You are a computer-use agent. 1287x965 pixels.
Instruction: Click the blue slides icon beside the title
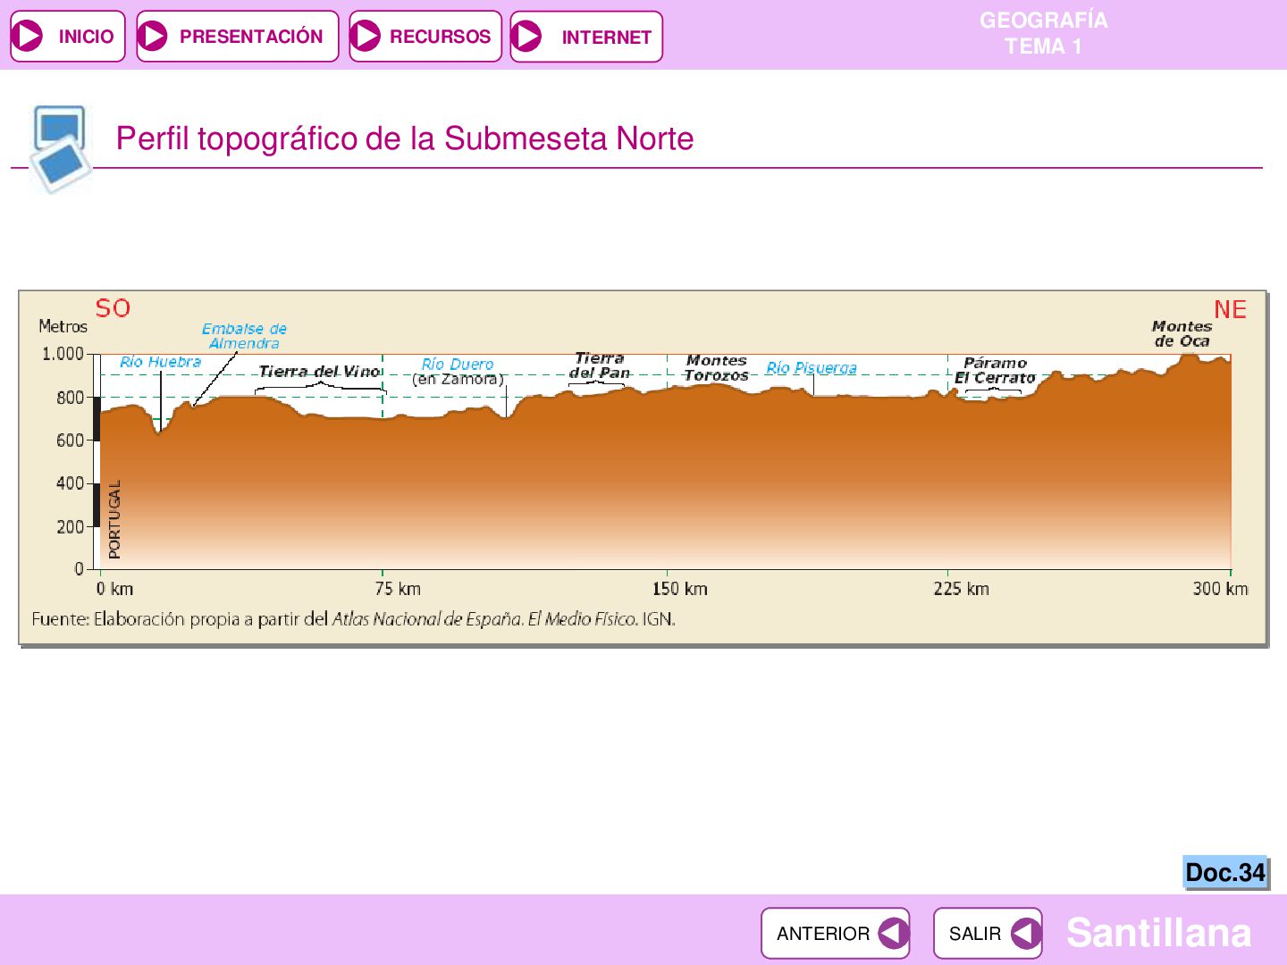tap(60, 148)
